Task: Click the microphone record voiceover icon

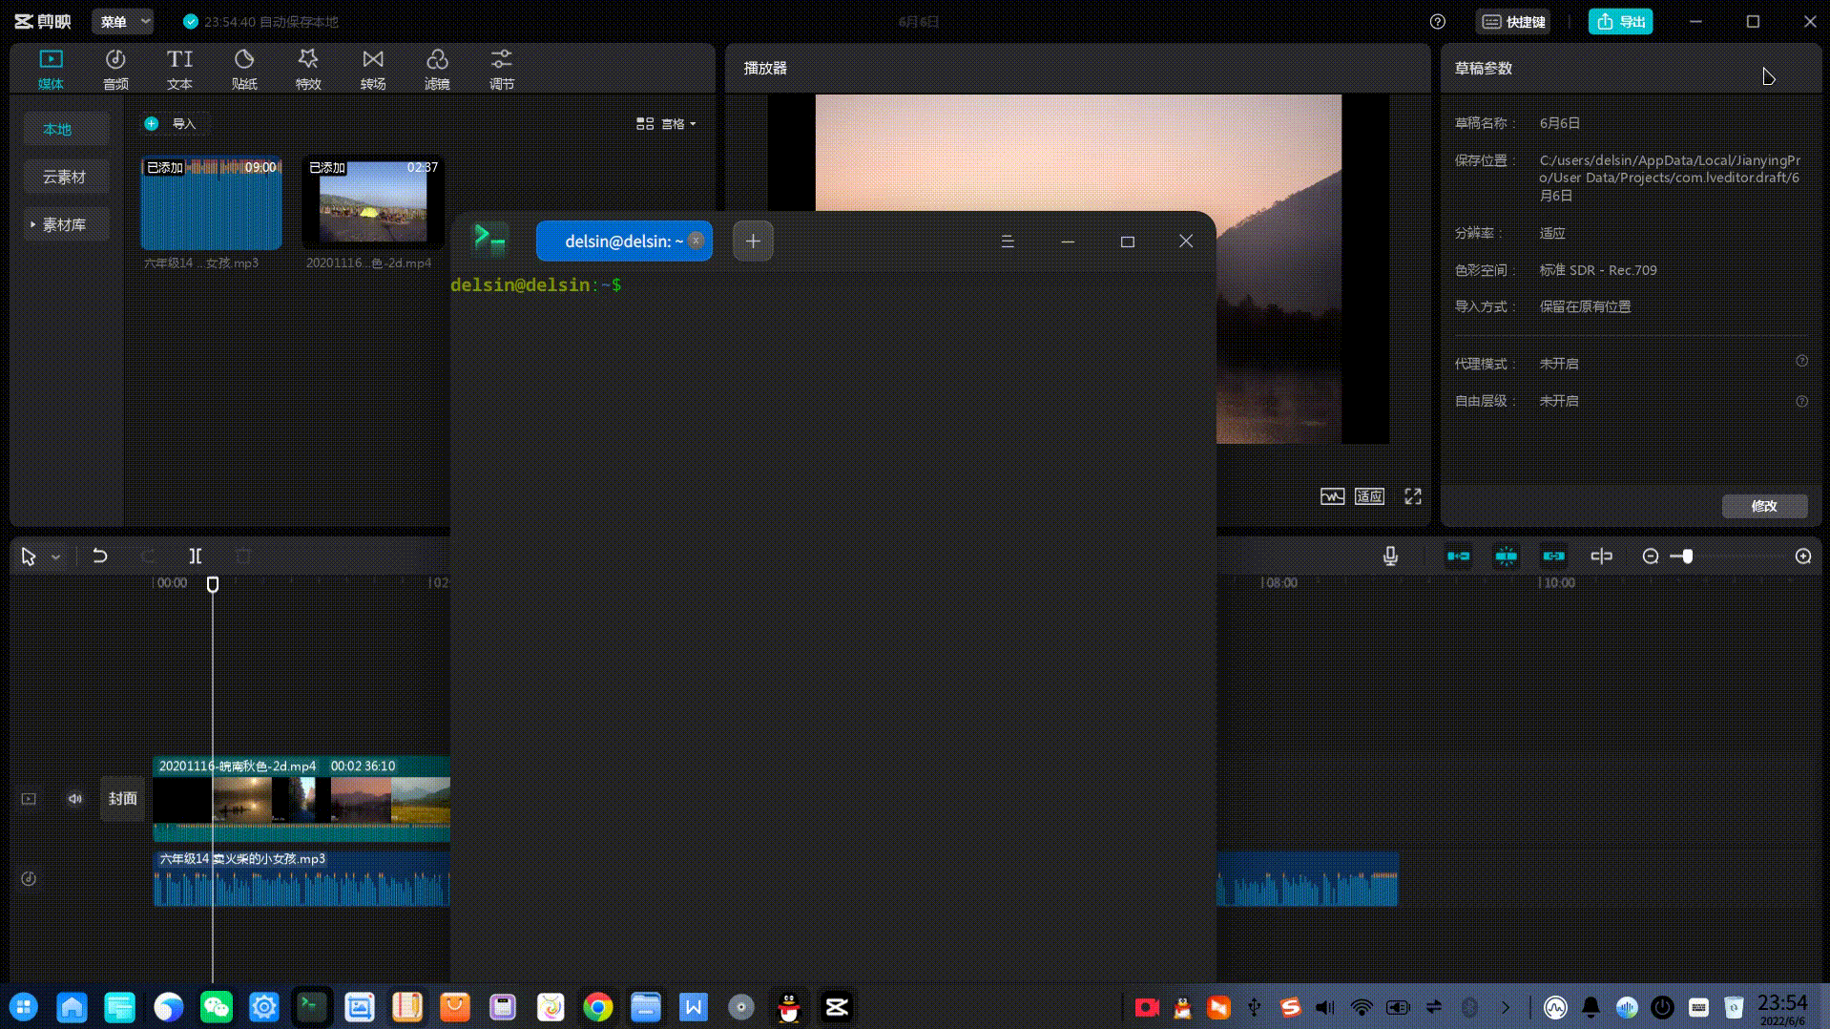Action: [x=1390, y=556]
